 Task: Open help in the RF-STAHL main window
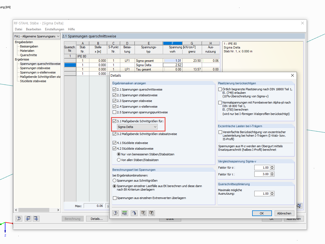point(19,219)
